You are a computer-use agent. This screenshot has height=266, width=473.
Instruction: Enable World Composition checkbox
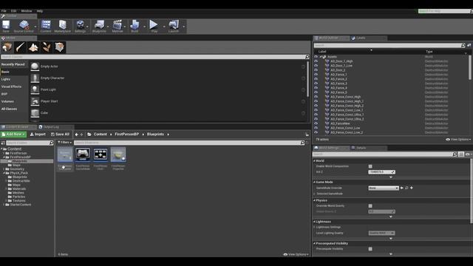[370, 166]
